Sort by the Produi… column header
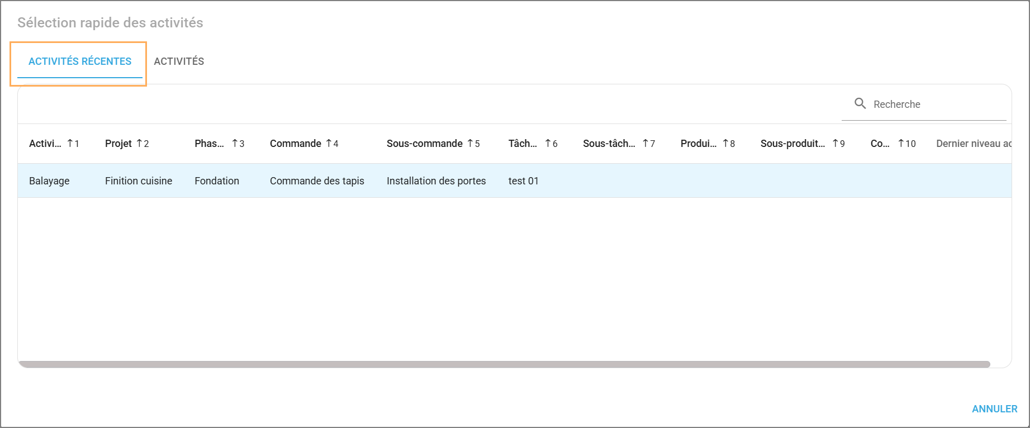 tap(699, 144)
